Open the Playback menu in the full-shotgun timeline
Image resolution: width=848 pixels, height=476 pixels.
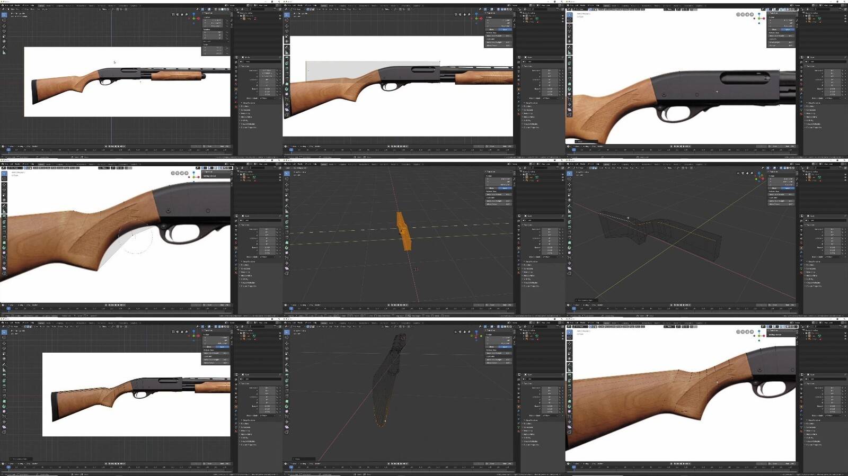[x=12, y=146]
